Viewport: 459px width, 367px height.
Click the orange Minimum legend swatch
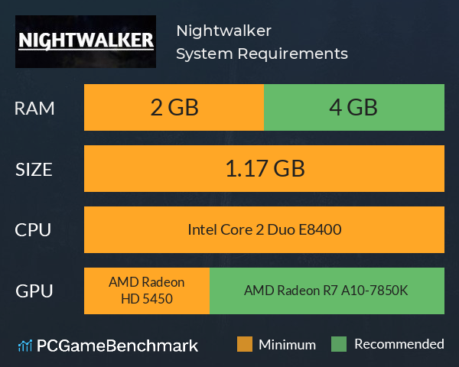[245, 344]
